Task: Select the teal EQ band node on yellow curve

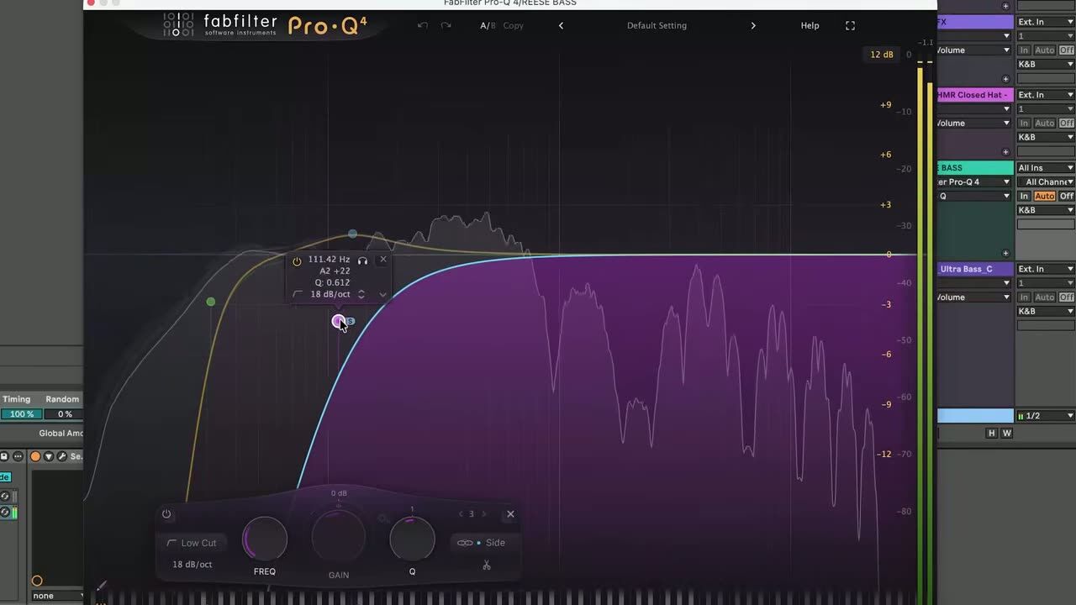Action: (352, 234)
